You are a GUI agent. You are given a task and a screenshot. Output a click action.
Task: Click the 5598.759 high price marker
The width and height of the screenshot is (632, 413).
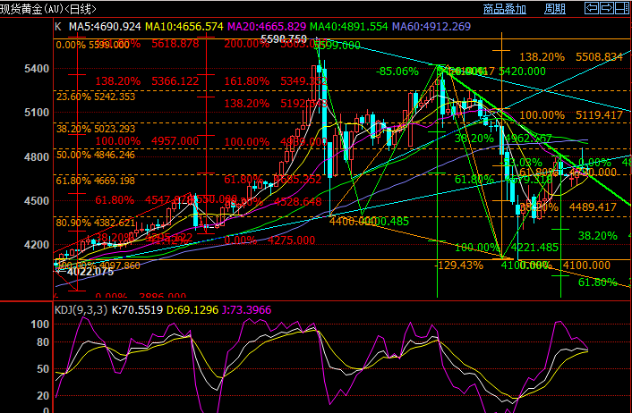(284, 38)
